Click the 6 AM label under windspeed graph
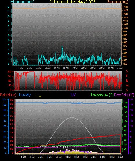135x161 pixels. pos(39,68)
